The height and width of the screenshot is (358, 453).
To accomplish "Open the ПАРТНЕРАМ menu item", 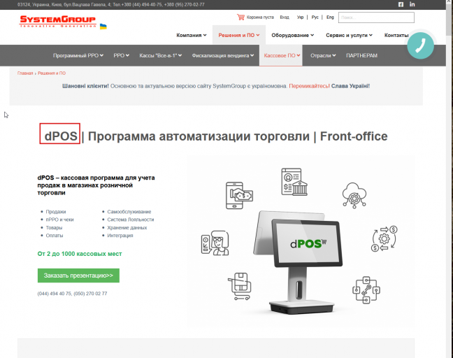I will coord(361,55).
